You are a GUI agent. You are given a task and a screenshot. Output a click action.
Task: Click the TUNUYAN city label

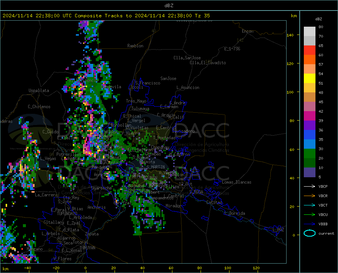pyautogui.click(x=87, y=248)
